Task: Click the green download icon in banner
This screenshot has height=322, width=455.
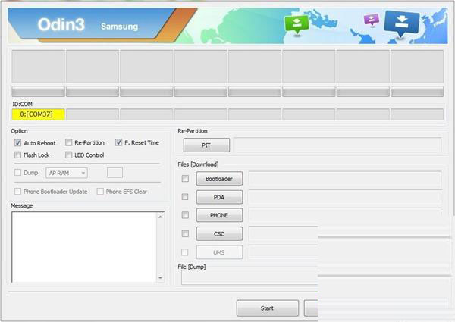Action: tap(297, 25)
